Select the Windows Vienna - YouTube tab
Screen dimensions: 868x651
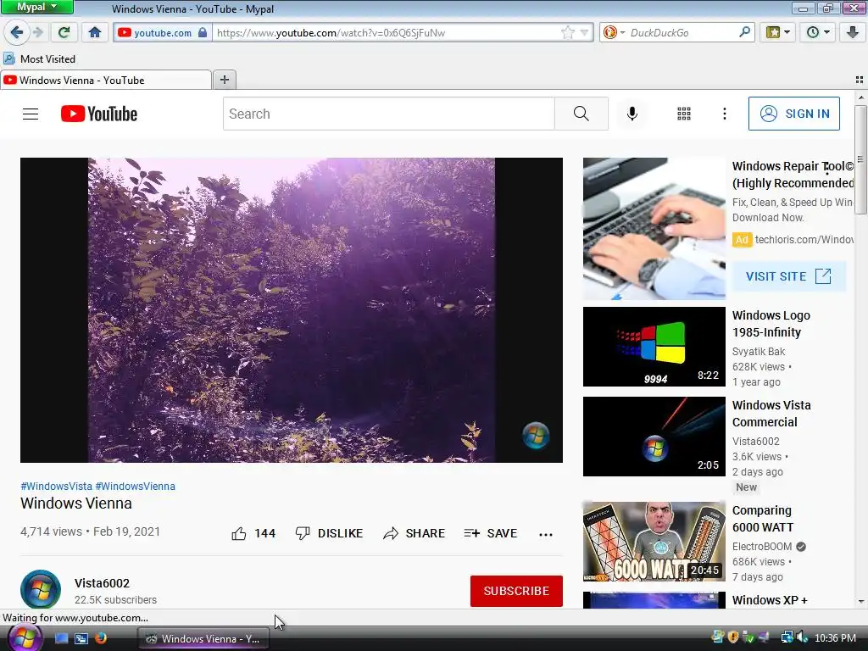[x=106, y=81]
